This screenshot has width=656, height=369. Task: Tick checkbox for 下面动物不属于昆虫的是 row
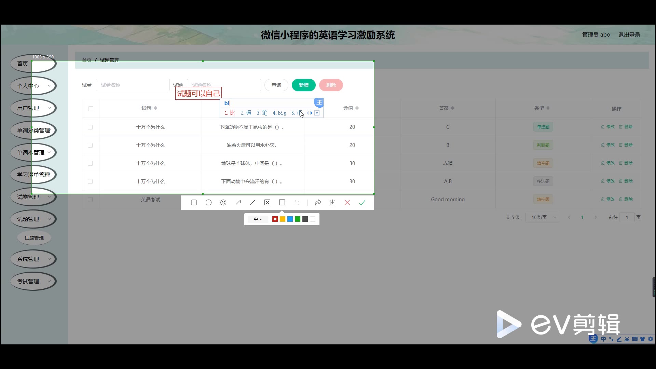click(x=90, y=127)
